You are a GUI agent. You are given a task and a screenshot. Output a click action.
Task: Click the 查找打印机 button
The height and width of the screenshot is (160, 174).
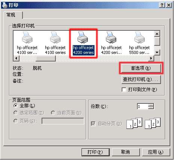click(141, 79)
